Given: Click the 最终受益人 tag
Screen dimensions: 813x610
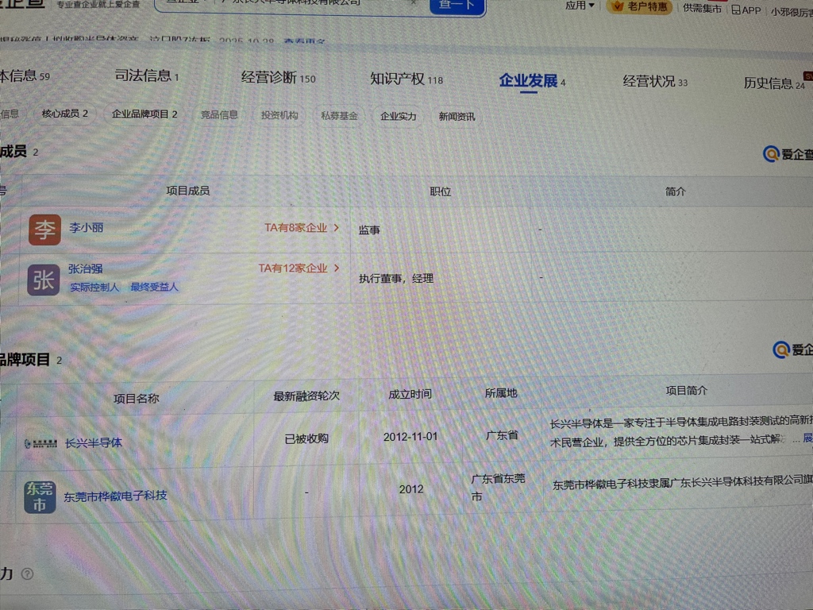Looking at the screenshot, I should click(x=155, y=287).
